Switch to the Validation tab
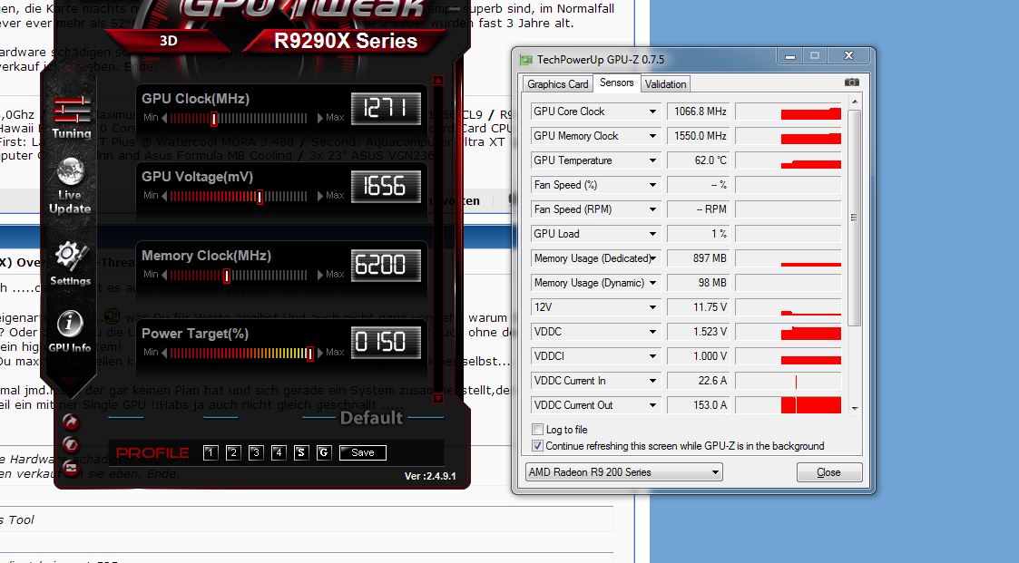Image resolution: width=1019 pixels, height=563 pixels. point(665,83)
